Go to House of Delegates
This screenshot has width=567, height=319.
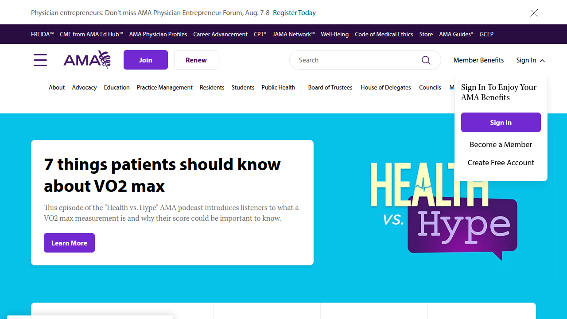[386, 87]
